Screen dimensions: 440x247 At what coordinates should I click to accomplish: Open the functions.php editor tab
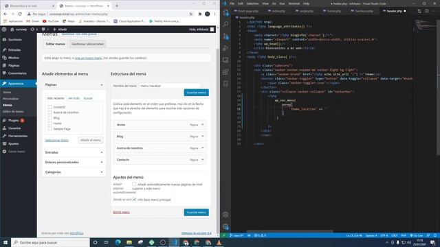tap(362, 11)
